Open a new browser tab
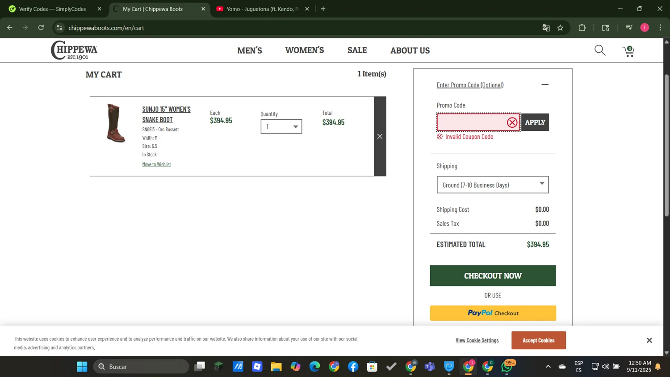The image size is (670, 377). (x=323, y=9)
